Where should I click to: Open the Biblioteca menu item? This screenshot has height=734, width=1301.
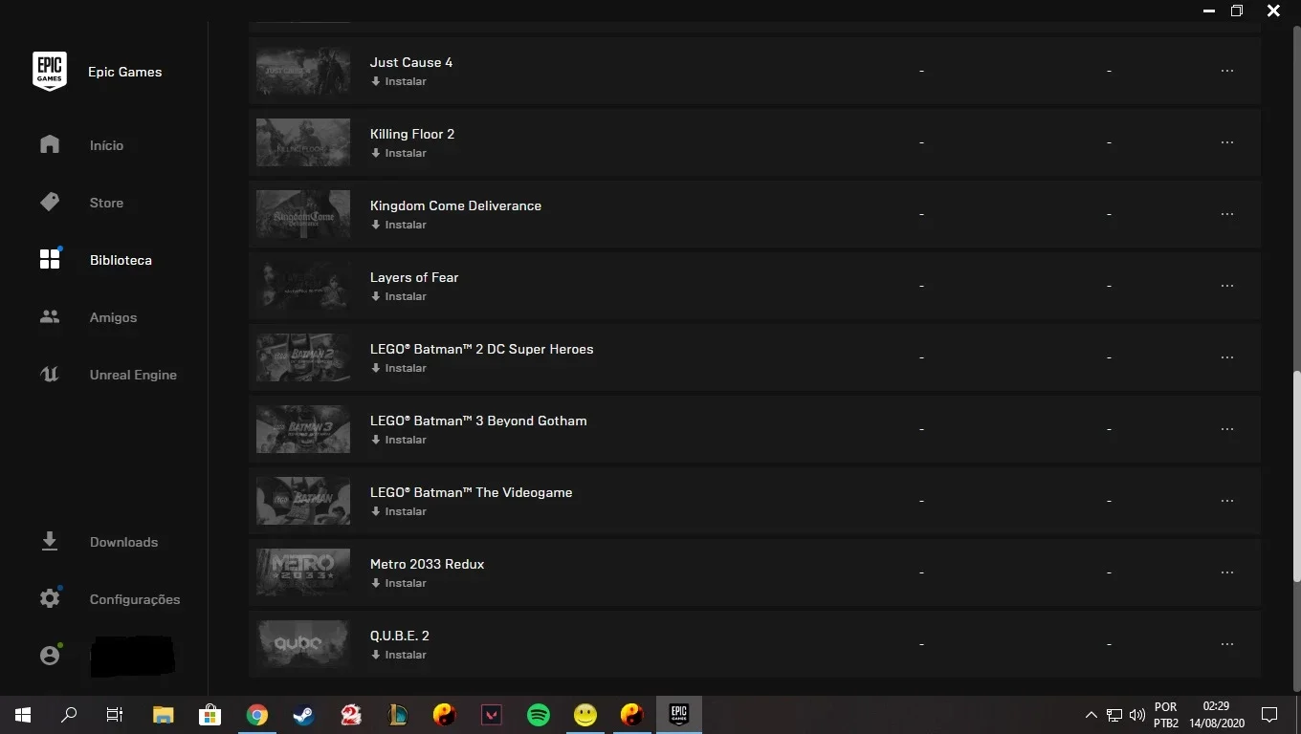[121, 260]
